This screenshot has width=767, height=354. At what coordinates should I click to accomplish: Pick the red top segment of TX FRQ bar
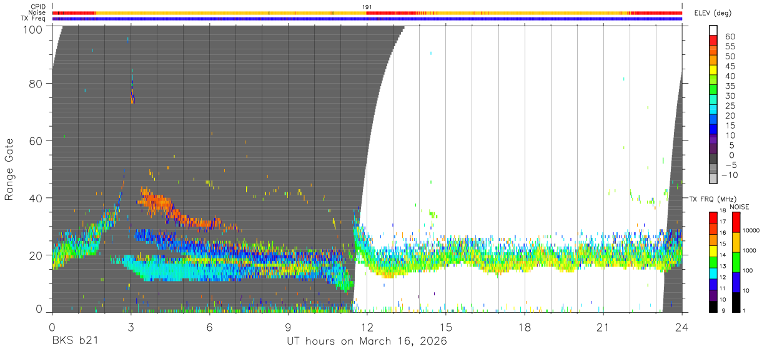(x=713, y=218)
